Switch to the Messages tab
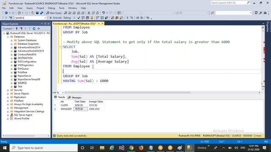This screenshot has width=271, height=152. tap(75, 98)
